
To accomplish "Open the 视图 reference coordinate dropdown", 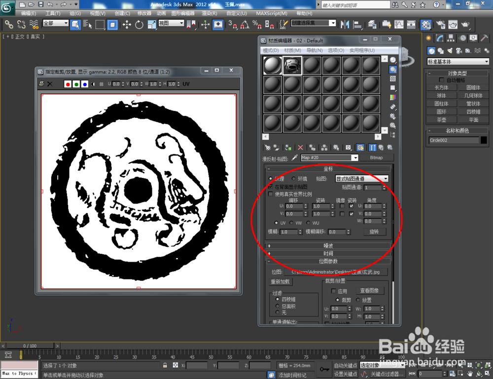I will 171,23.
